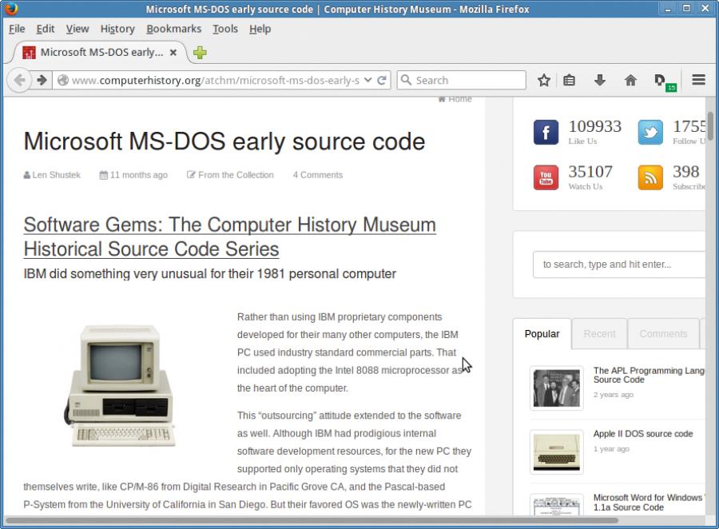Open Microsoft Word for Windows source link
The height and width of the screenshot is (529, 719).
coord(649,503)
